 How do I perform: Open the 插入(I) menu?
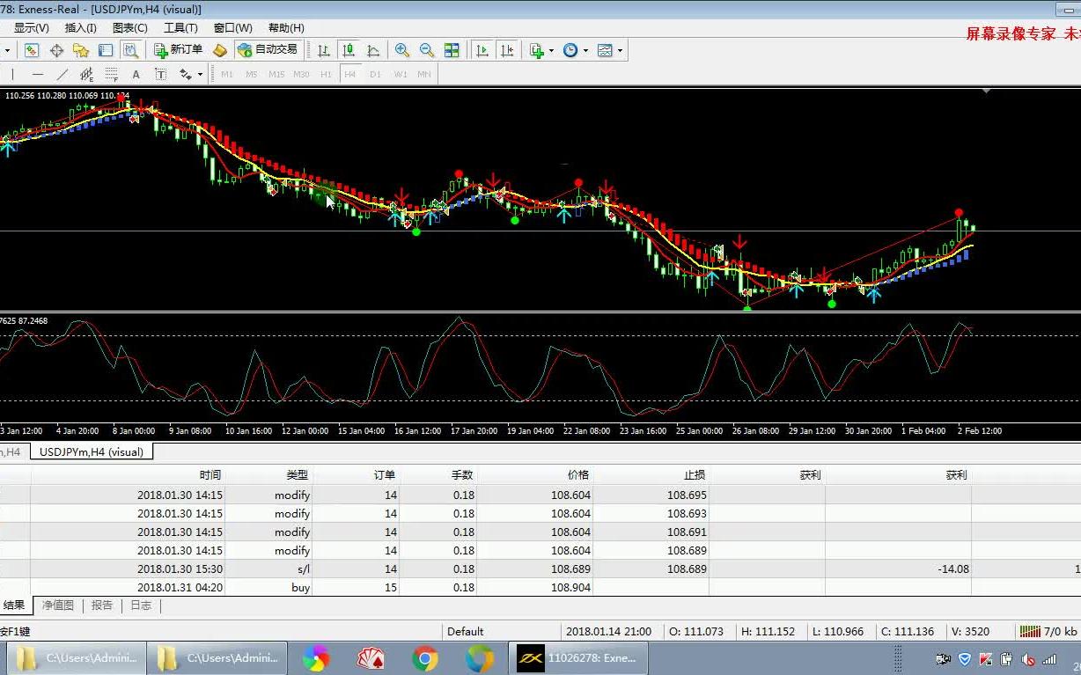click(81, 28)
